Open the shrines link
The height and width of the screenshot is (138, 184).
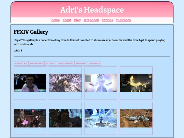point(107,20)
